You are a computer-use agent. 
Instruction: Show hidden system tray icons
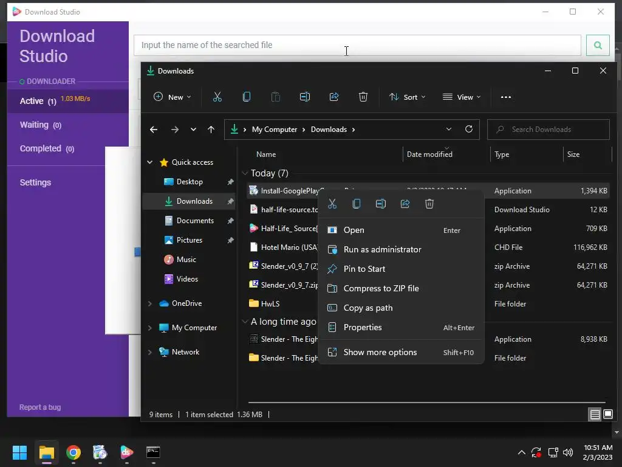522,452
